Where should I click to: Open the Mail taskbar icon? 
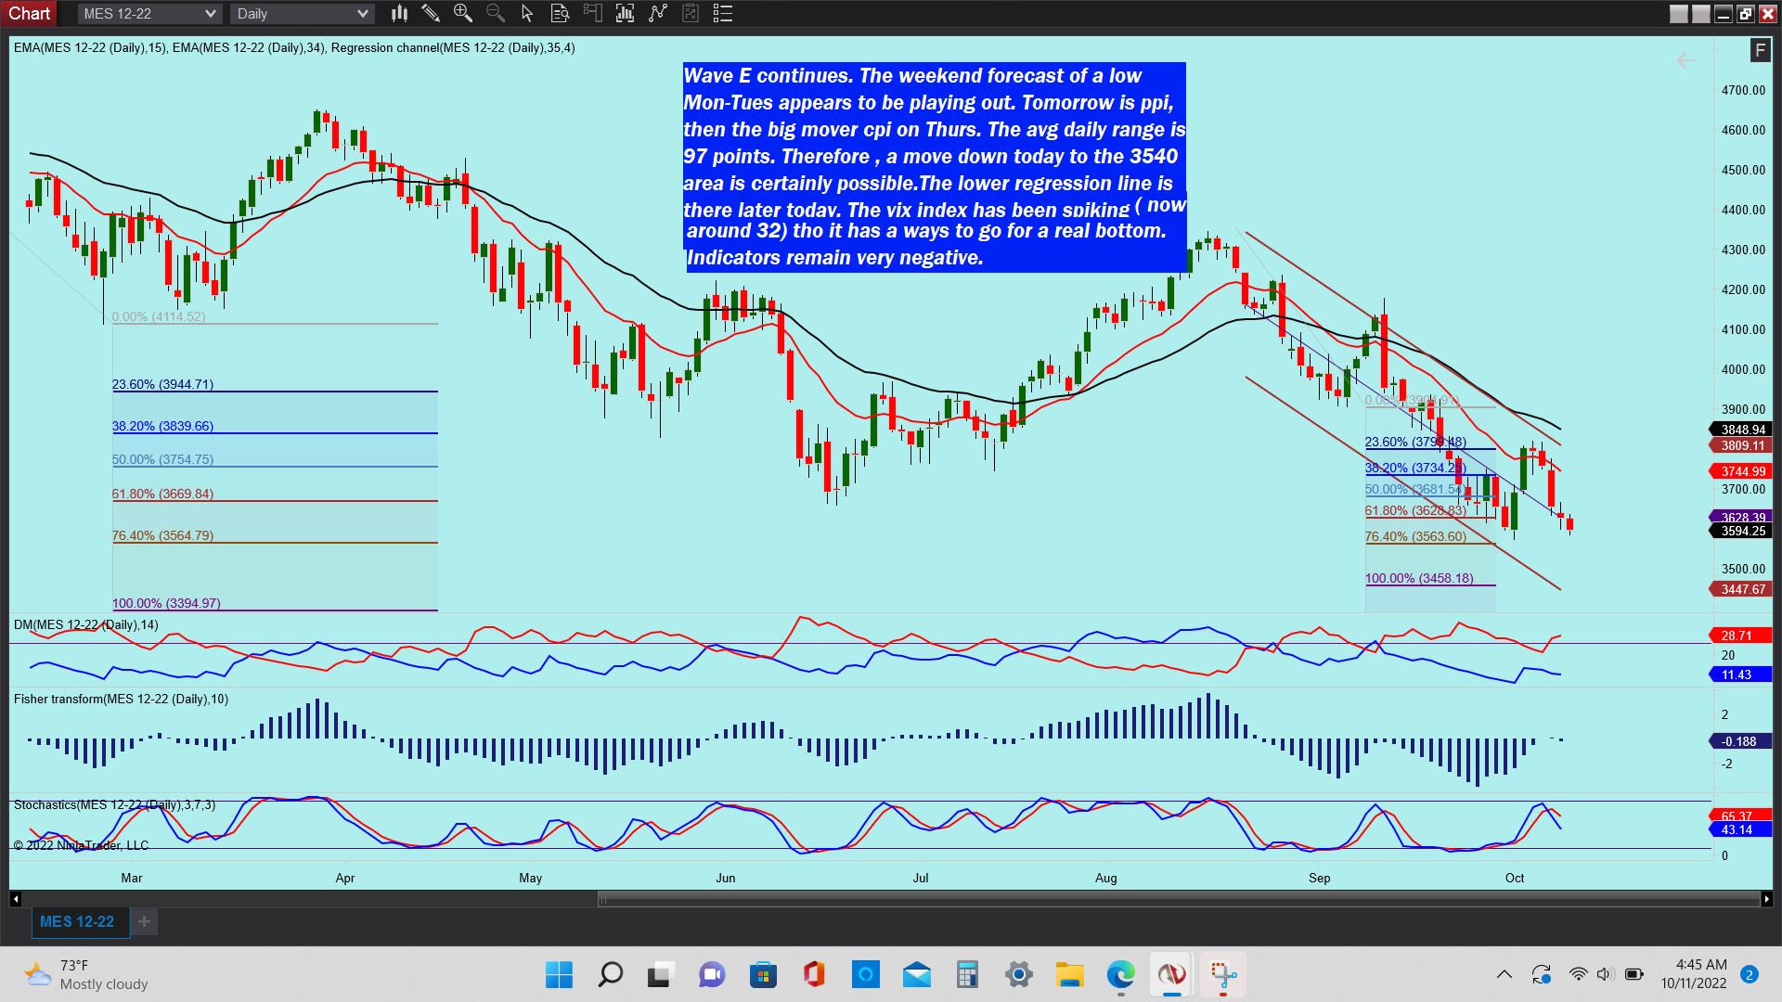coord(916,974)
